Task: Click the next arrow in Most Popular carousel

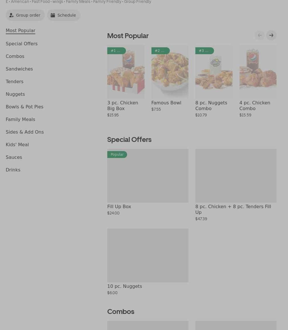Action: 271,35
